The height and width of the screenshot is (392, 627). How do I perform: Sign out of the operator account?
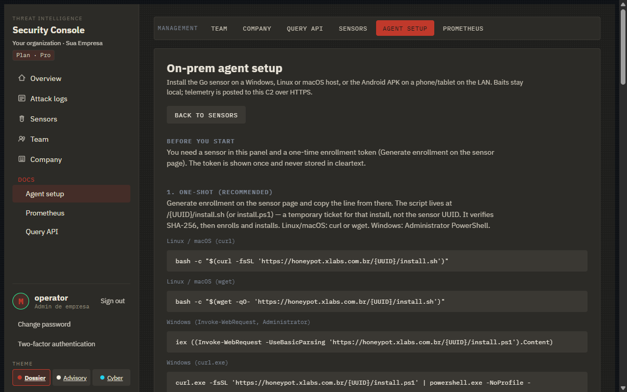(x=113, y=301)
